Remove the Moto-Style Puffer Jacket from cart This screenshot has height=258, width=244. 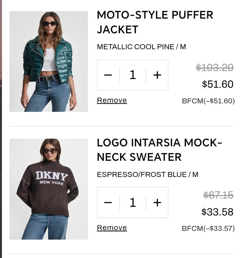tap(112, 100)
